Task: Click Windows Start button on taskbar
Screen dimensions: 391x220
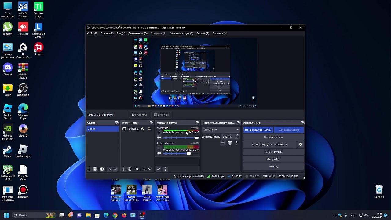Action: [x=6, y=215]
